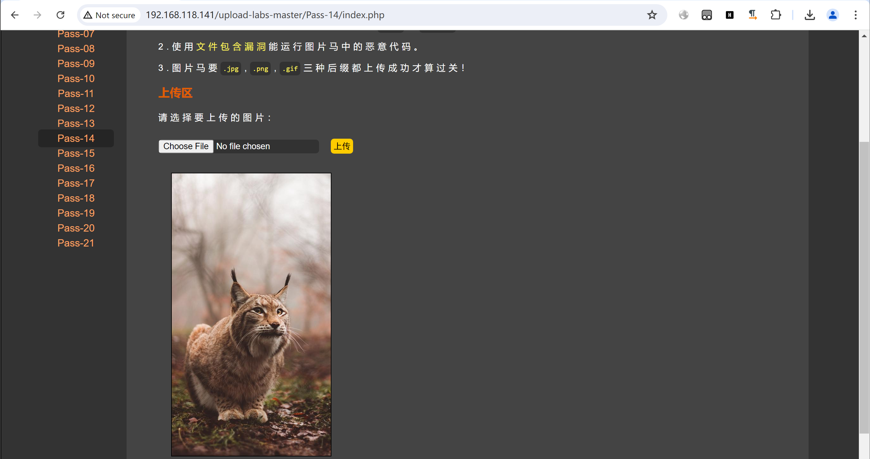Open the user profile avatar
Image resolution: width=870 pixels, height=459 pixels.
tap(832, 15)
